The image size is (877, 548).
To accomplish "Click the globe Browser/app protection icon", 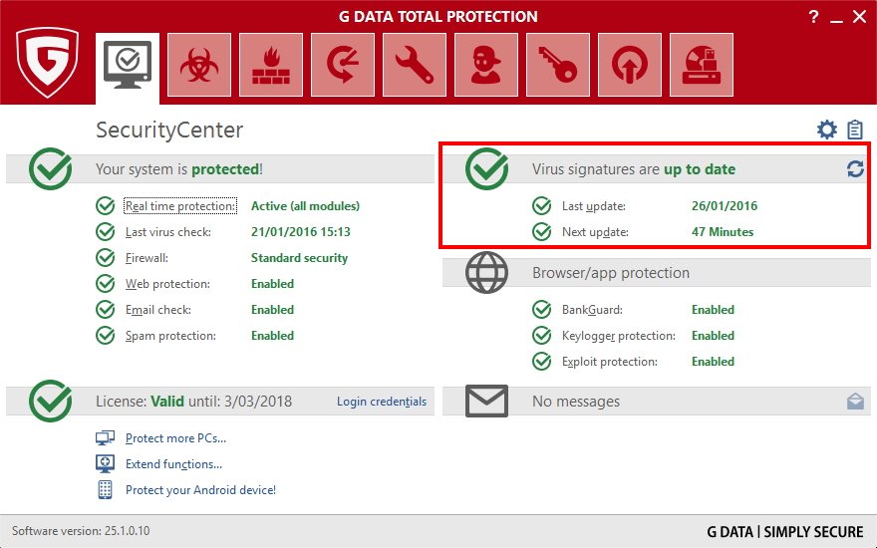I will [486, 272].
